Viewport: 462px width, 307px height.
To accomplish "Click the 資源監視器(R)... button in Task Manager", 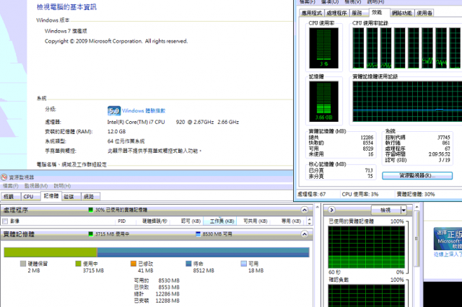I will tap(417, 176).
